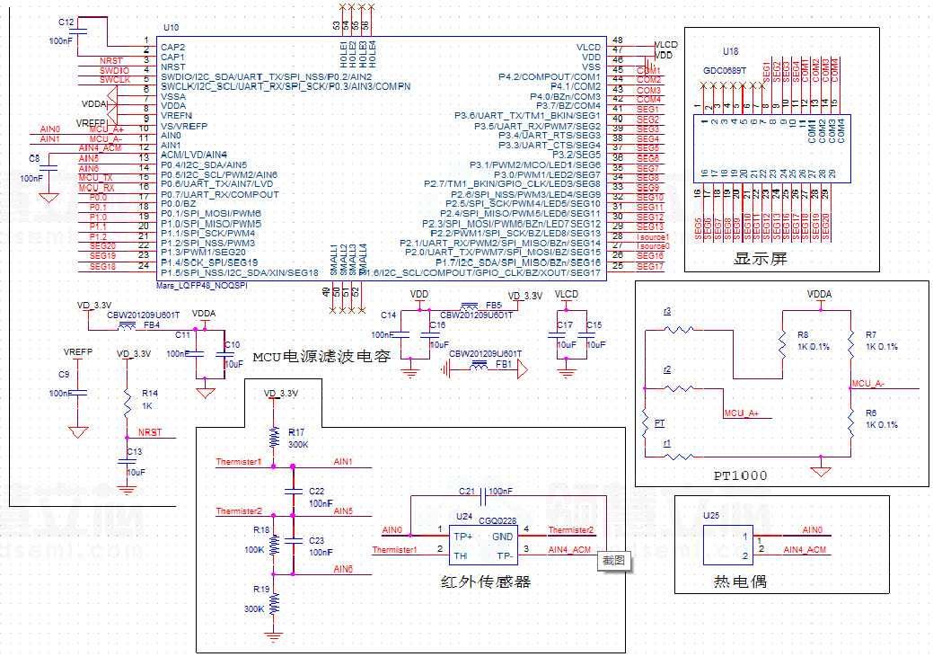Image resolution: width=933 pixels, height=657 pixels.
Task: Select the R17 resistor symbol
Action: click(274, 437)
